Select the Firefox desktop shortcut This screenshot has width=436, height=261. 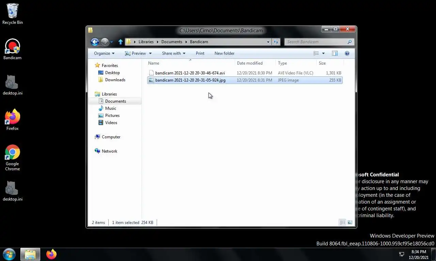pyautogui.click(x=12, y=120)
